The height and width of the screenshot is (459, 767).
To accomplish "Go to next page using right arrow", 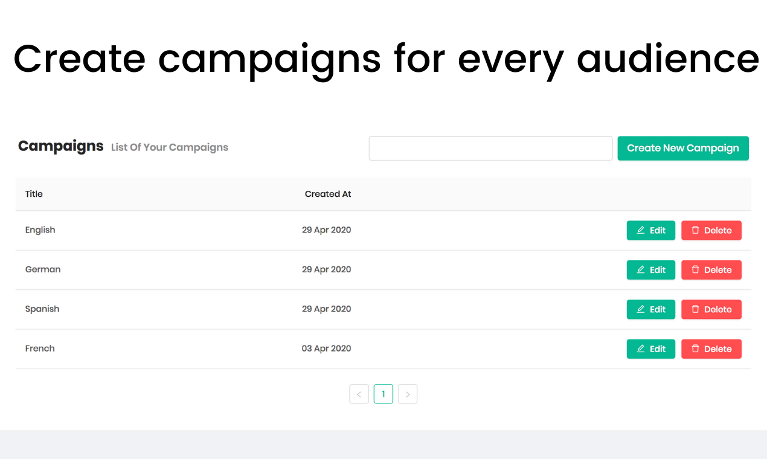I will click(x=408, y=394).
